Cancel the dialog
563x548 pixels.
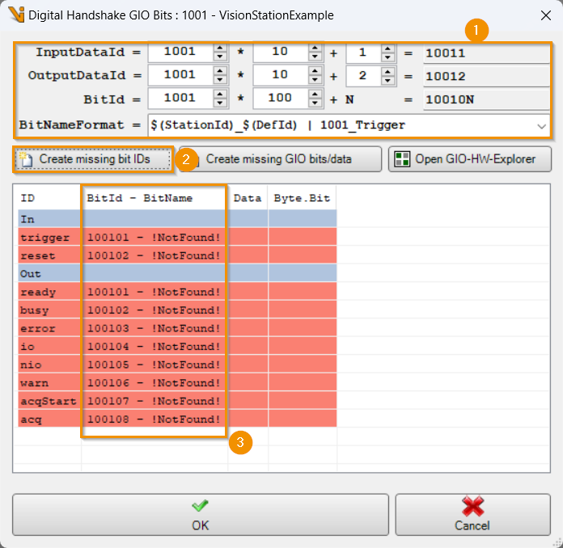(x=472, y=515)
